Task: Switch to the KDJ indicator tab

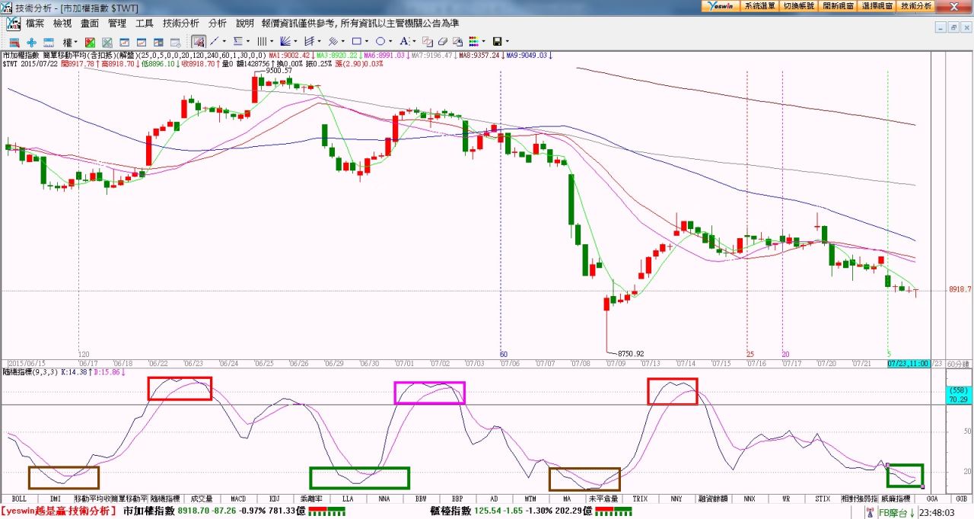Action: pyautogui.click(x=274, y=499)
